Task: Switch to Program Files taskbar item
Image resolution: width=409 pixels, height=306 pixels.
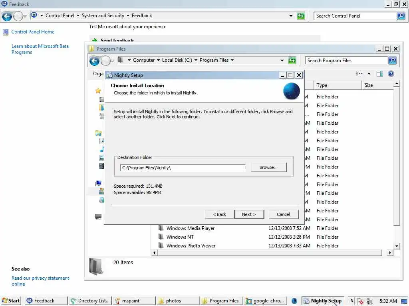Action: click(x=221, y=301)
